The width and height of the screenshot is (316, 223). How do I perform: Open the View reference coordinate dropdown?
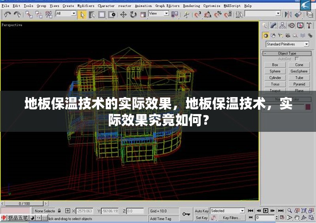click(x=158, y=14)
